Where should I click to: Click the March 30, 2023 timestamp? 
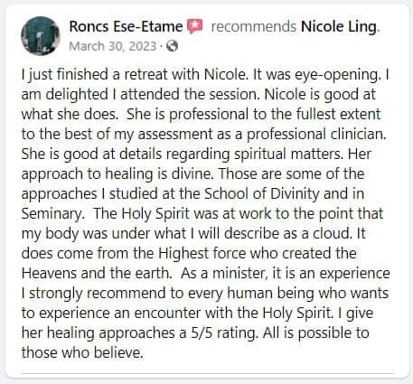[x=113, y=46]
